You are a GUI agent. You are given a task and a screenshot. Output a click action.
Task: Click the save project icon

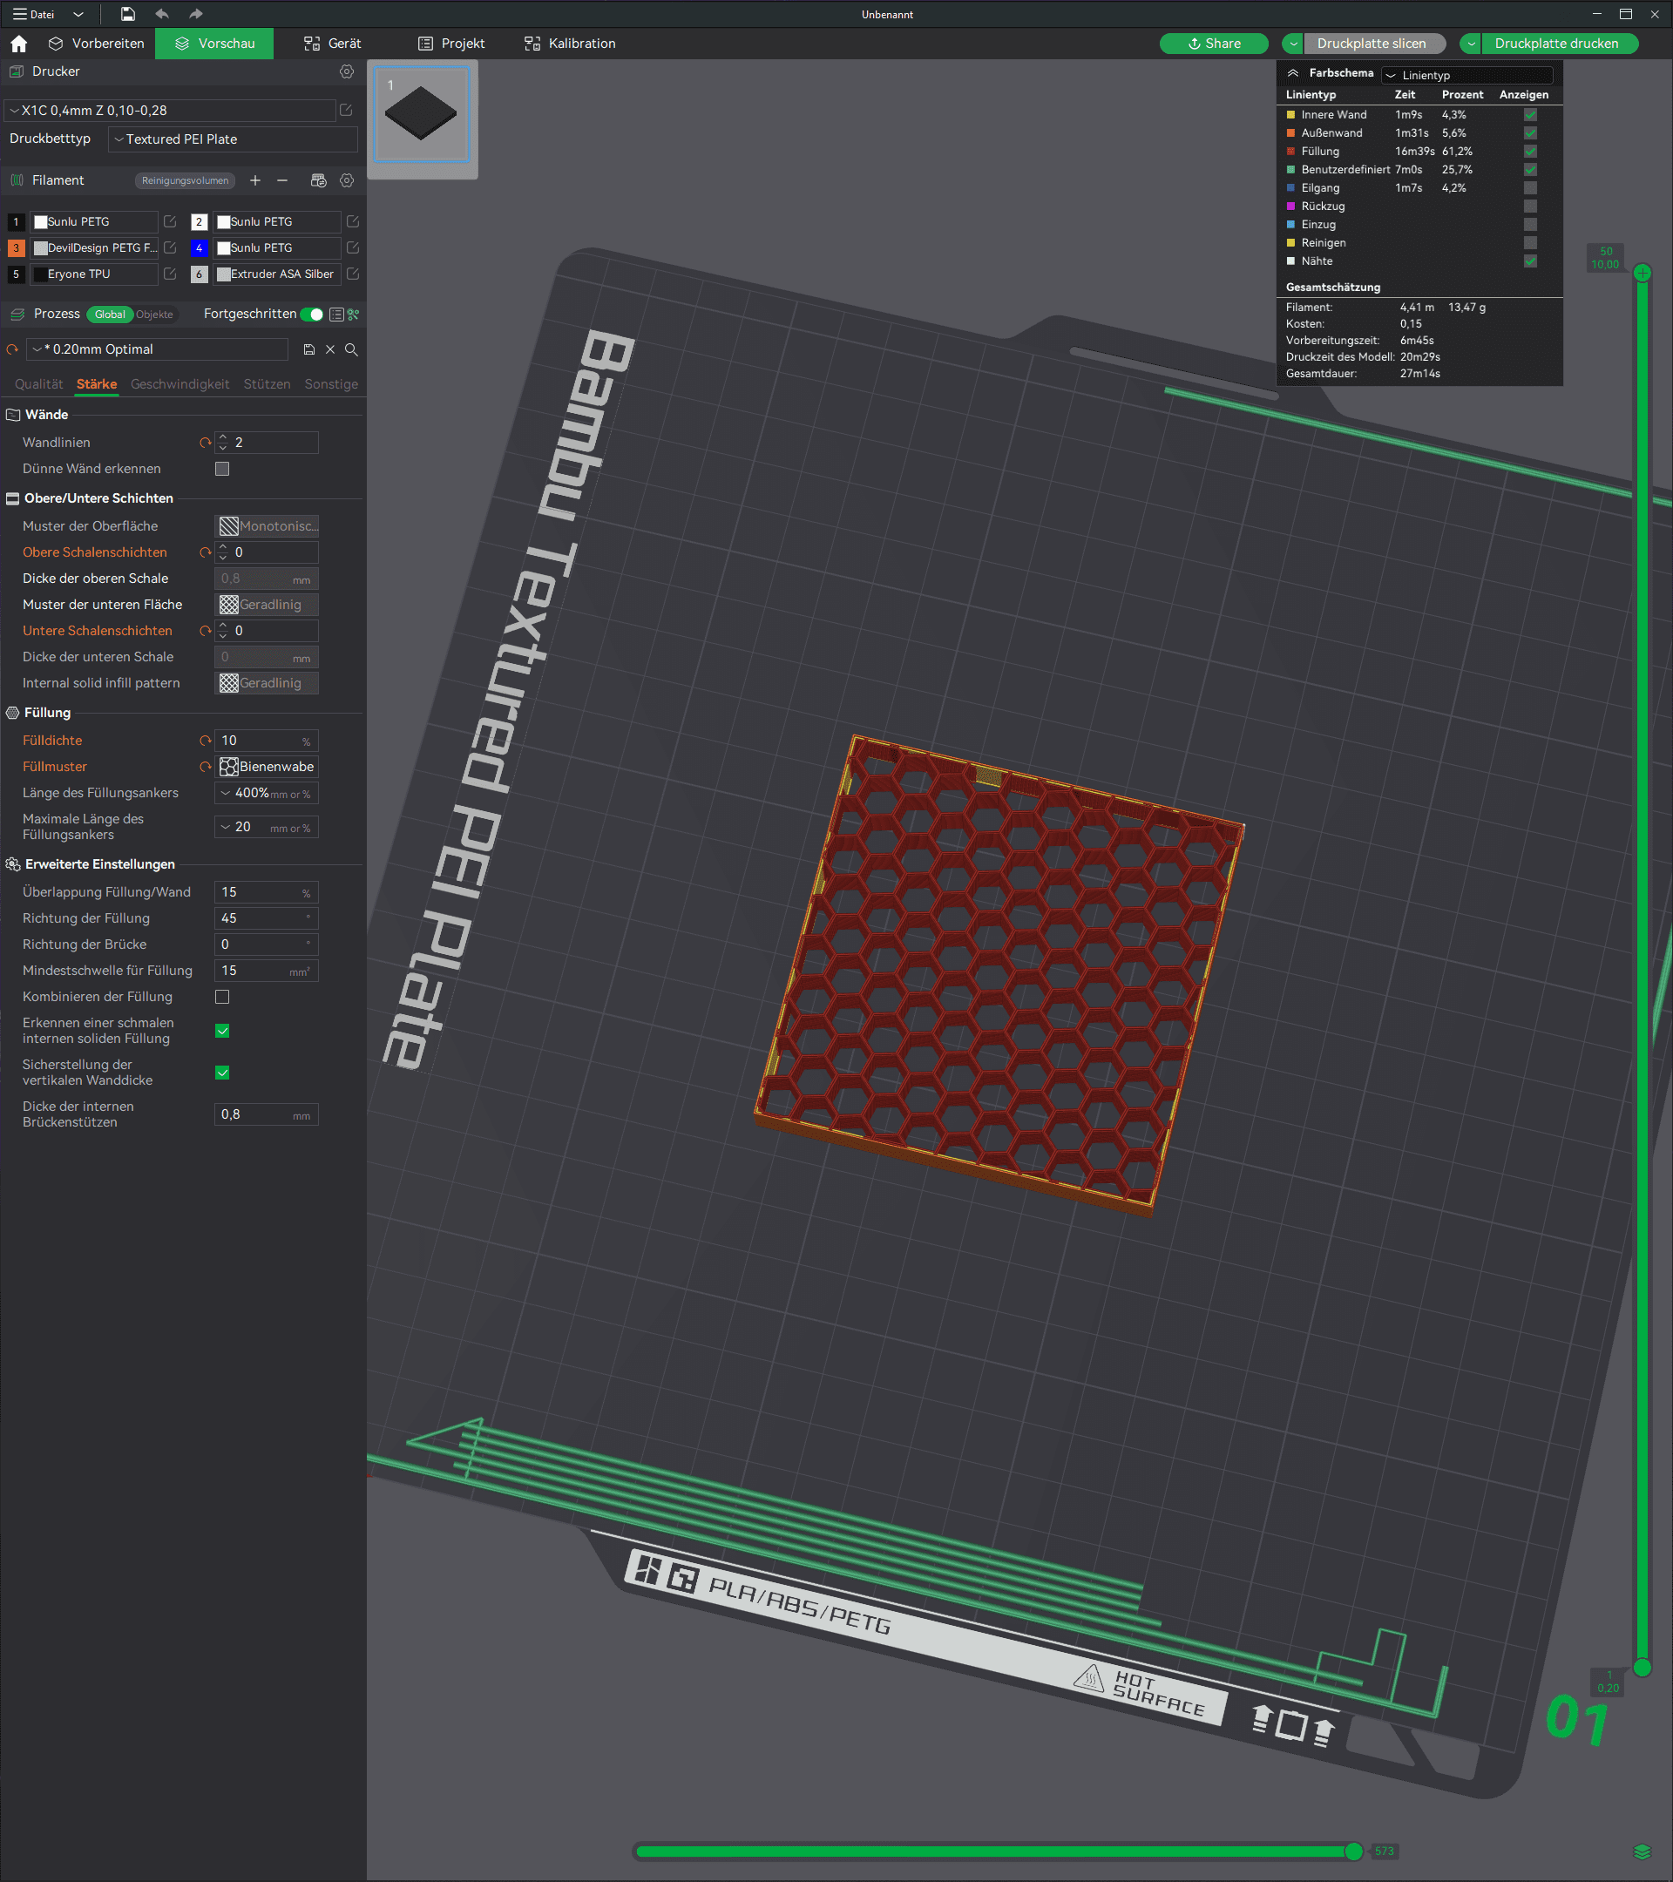[127, 14]
